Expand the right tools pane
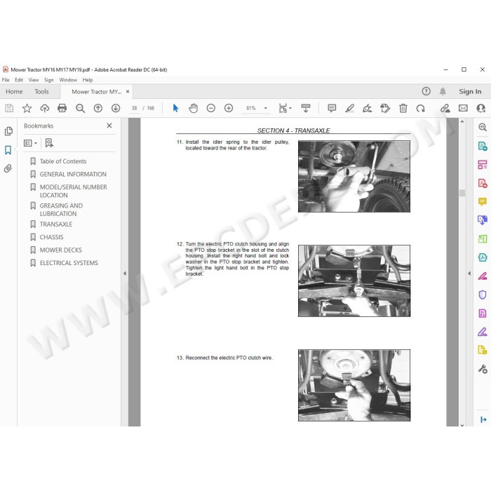 tap(483, 419)
